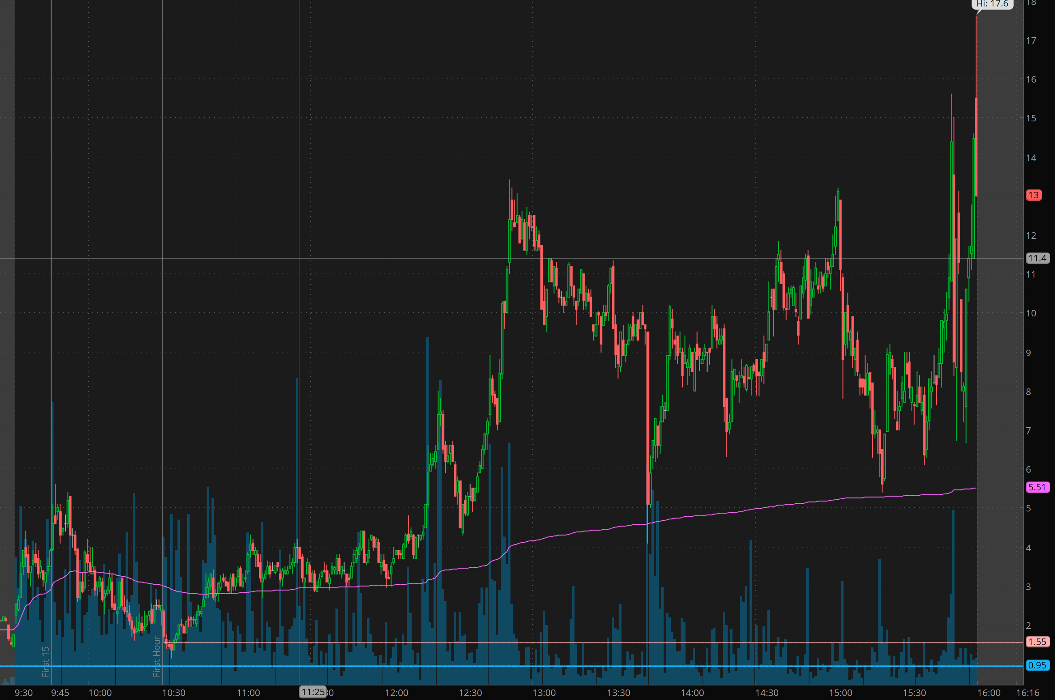The image size is (1055, 700).
Task: Click the 12:30 time axis label
Action: (470, 692)
